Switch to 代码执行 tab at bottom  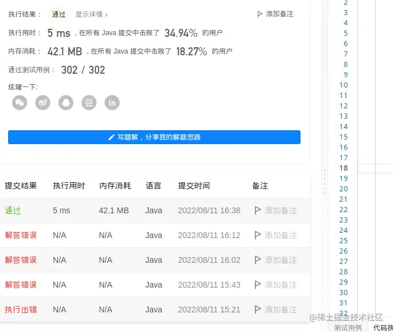[x=383, y=327]
